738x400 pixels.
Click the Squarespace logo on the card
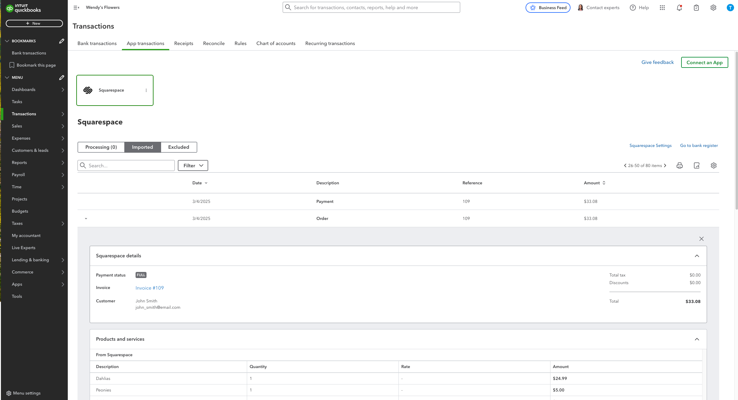(x=88, y=90)
